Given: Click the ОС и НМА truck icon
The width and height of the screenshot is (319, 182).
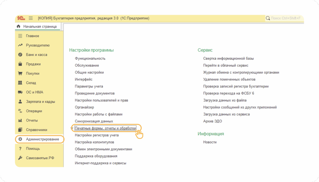Looking at the screenshot, I should click(x=20, y=92).
